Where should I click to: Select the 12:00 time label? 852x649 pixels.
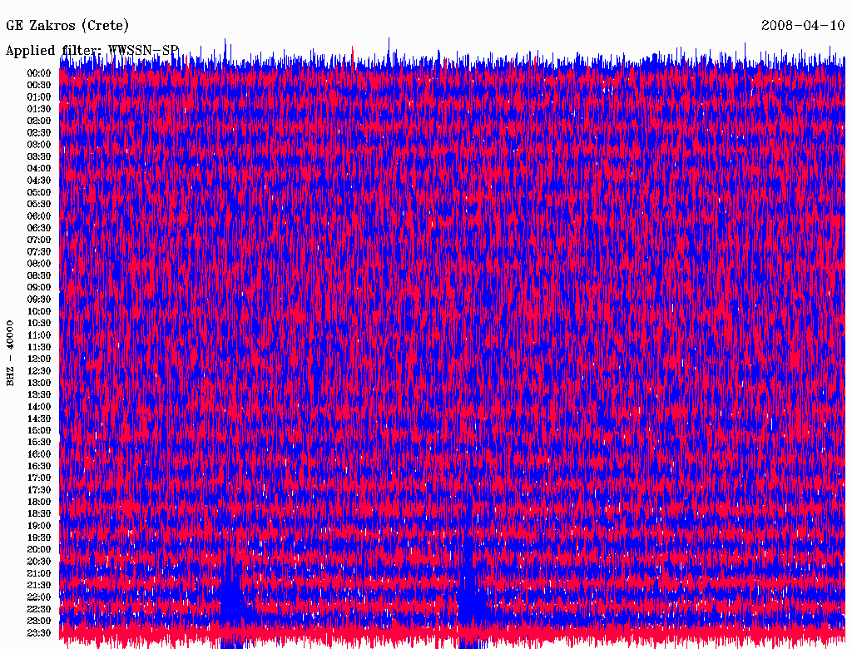[39, 359]
